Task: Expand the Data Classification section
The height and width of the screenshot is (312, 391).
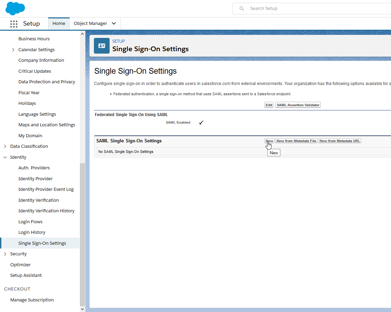Action: point(5,146)
